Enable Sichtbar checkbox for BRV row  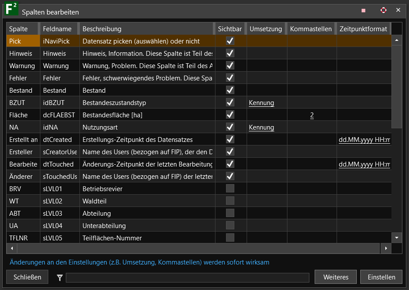(x=230, y=188)
